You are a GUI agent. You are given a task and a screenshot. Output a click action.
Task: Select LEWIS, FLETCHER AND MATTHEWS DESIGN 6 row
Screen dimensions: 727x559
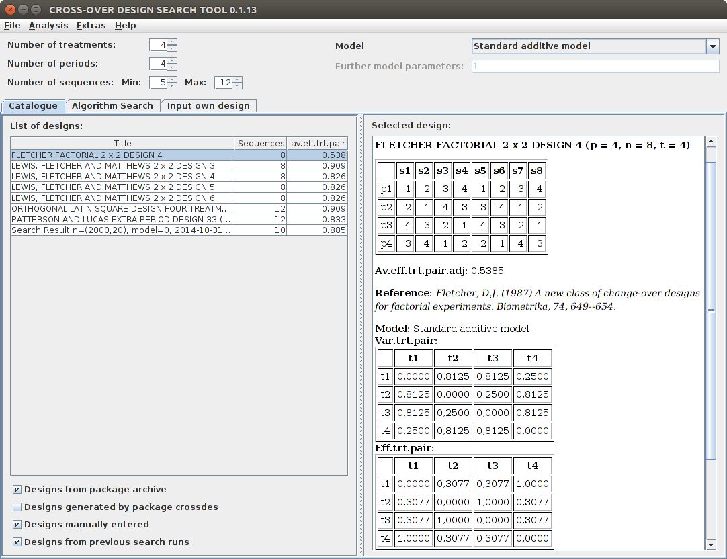point(179,198)
